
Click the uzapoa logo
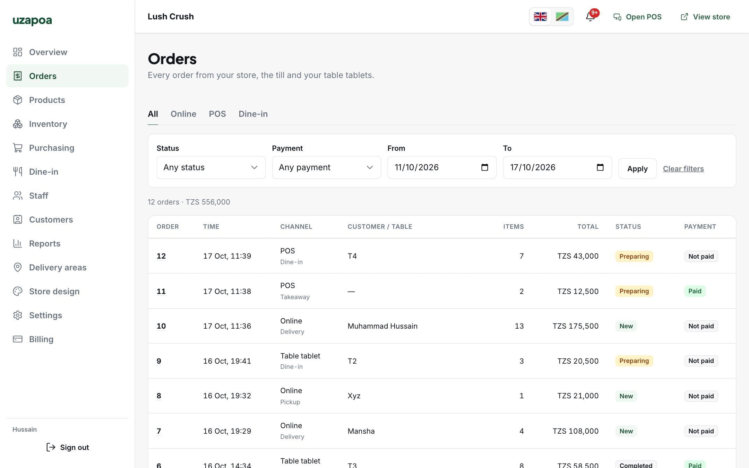tap(32, 20)
